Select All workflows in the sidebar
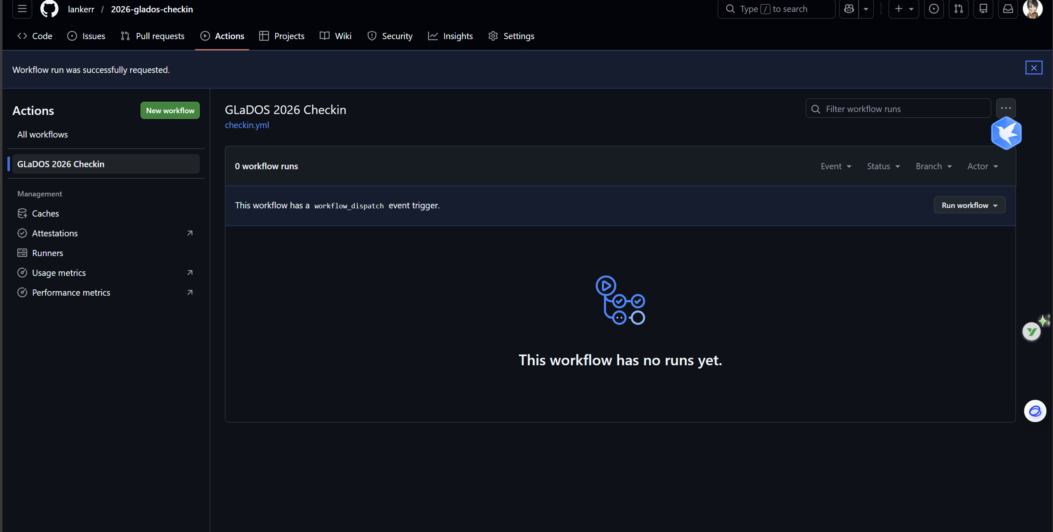The width and height of the screenshot is (1053, 532). (106, 135)
